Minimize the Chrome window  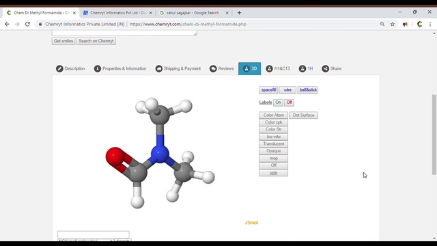[x=400, y=12]
